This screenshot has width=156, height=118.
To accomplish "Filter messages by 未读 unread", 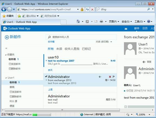I will [x=59, y=49].
